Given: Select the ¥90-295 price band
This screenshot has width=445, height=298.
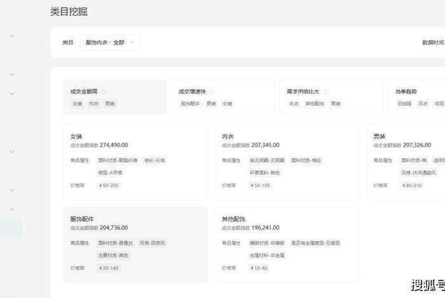Looking at the screenshot, I should (x=109, y=186).
